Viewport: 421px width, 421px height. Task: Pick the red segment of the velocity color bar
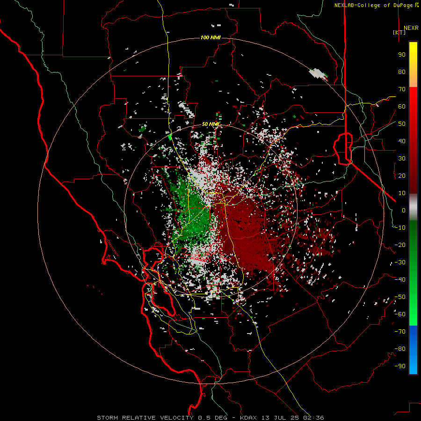click(413, 140)
